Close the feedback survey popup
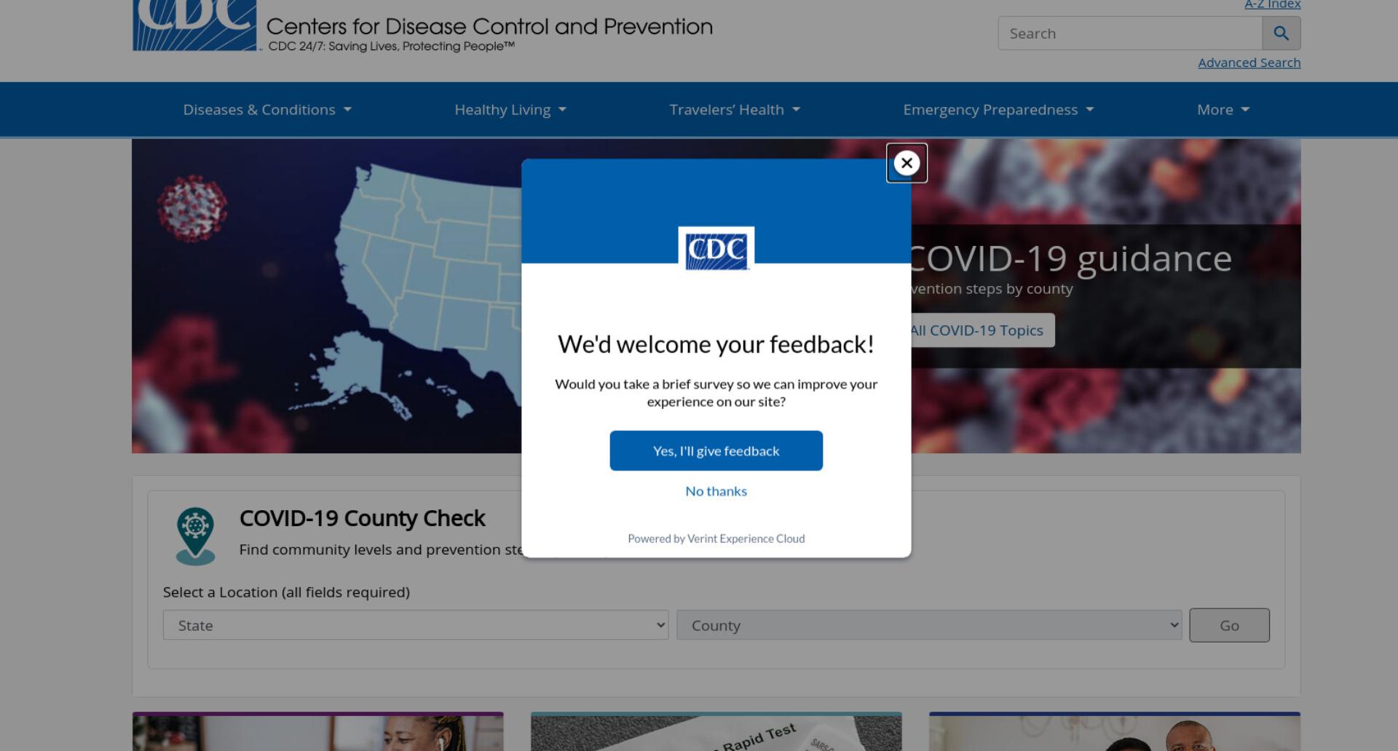This screenshot has width=1398, height=751. [x=907, y=163]
